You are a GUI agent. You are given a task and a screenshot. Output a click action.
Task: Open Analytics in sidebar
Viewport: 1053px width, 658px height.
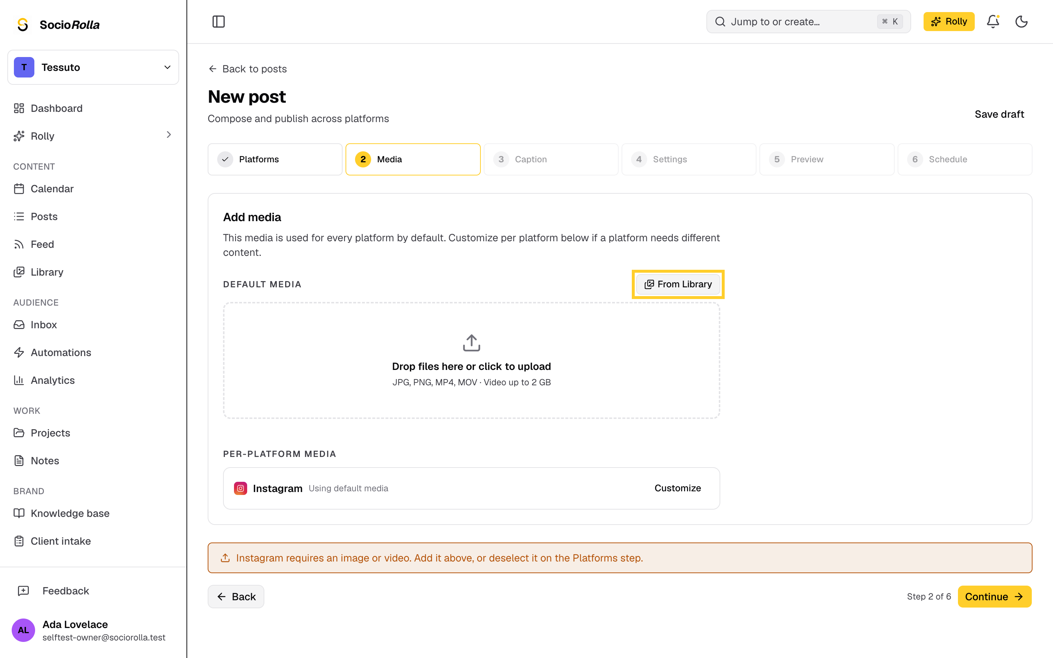(x=93, y=380)
